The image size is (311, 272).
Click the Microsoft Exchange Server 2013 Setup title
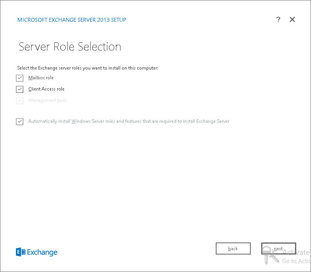(72, 20)
